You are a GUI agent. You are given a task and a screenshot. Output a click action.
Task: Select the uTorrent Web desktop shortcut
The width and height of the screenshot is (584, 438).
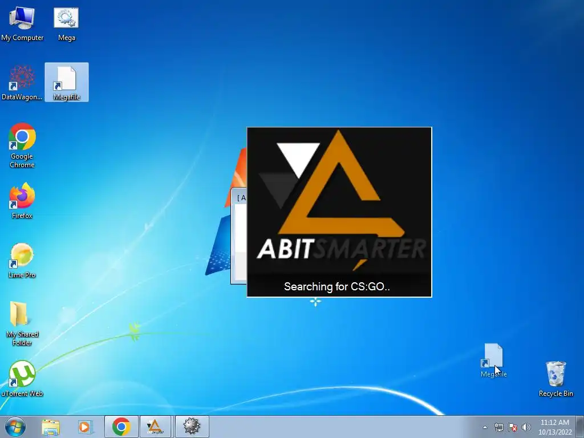pos(22,379)
